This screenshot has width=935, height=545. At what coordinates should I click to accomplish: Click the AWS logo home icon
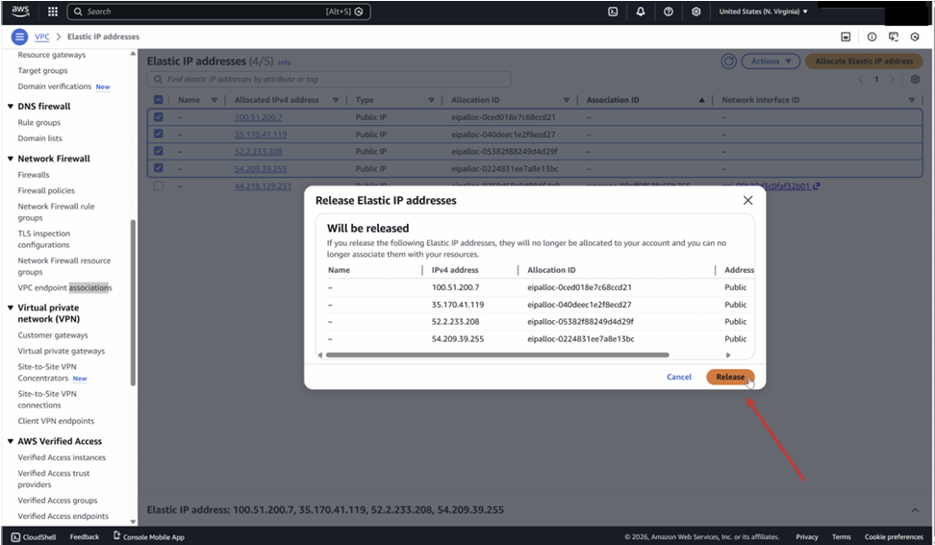tap(21, 12)
